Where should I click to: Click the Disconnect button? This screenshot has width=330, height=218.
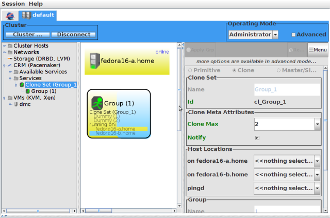[73, 35]
